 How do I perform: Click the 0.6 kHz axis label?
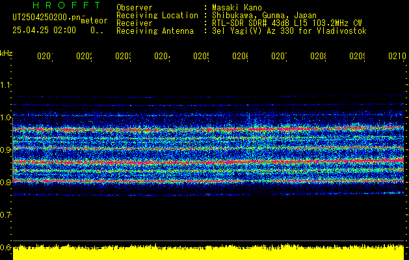coord(6,247)
